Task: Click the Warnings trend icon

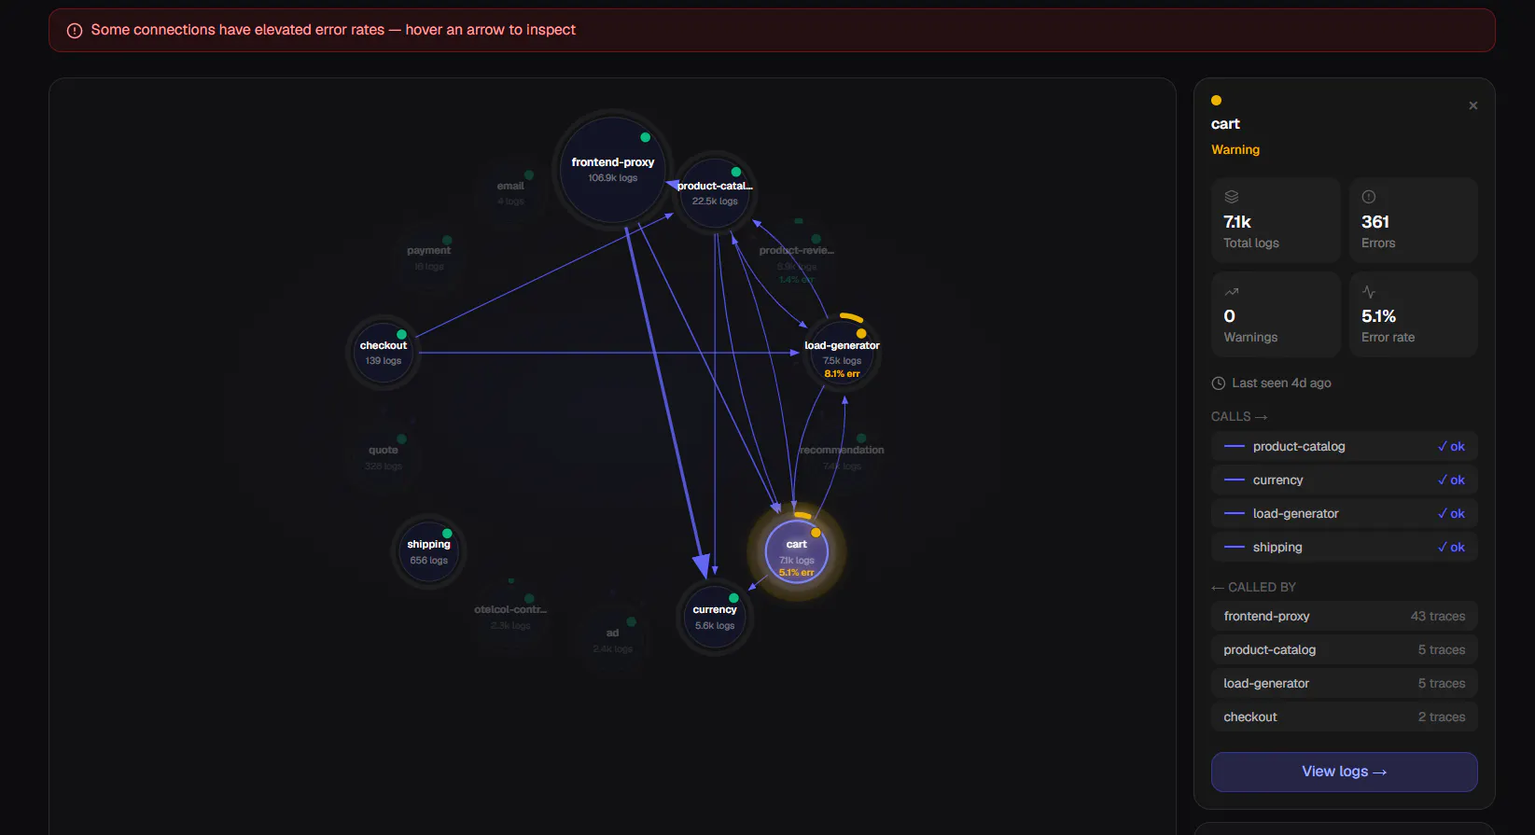Action: (x=1231, y=291)
